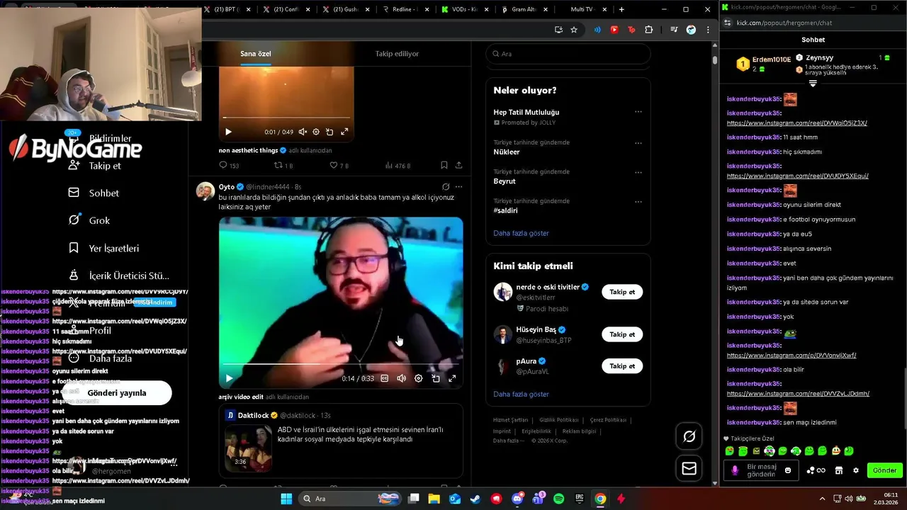Open Spotify from the taskbar
Screen dimensions: 907x510
[x=558, y=499]
